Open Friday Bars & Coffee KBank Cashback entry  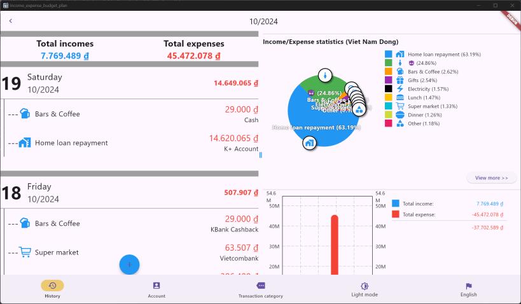pyautogui.click(x=133, y=224)
